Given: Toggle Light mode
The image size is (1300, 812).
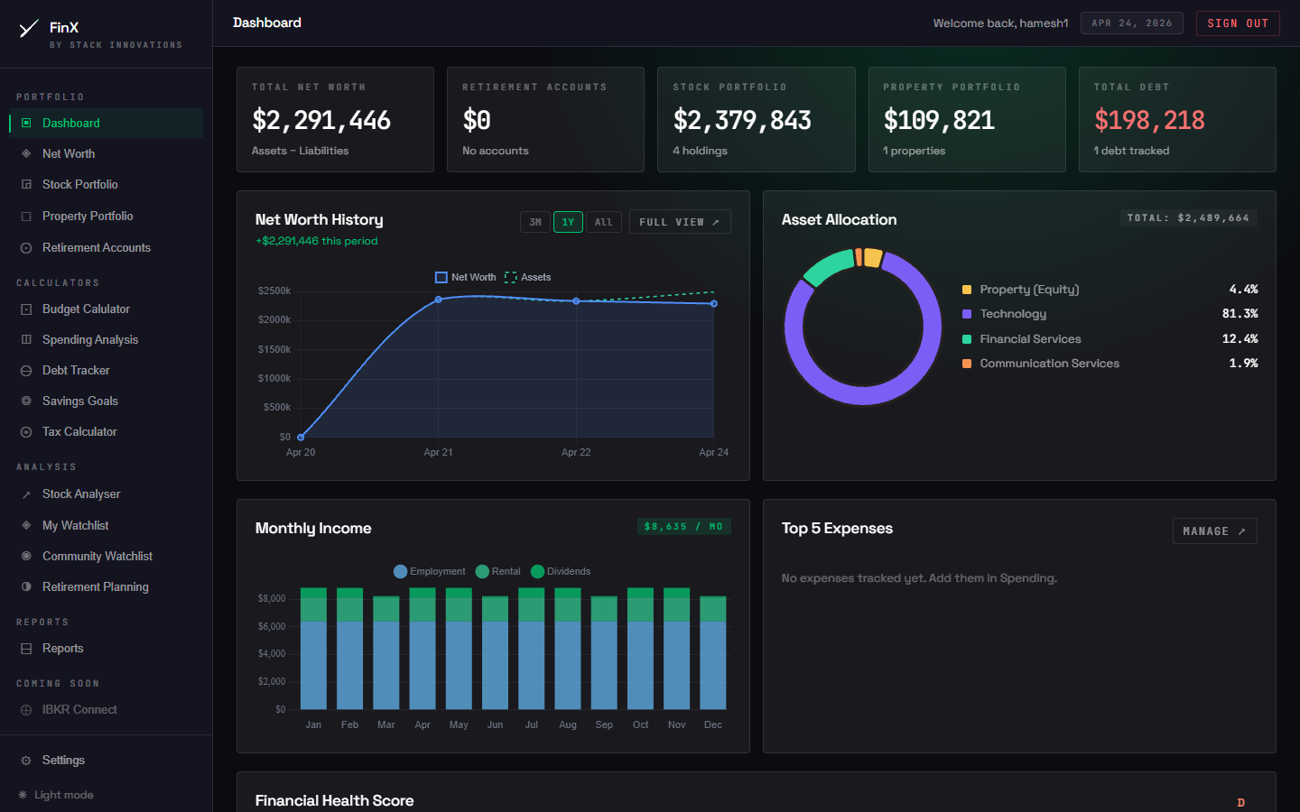Looking at the screenshot, I should [56, 795].
